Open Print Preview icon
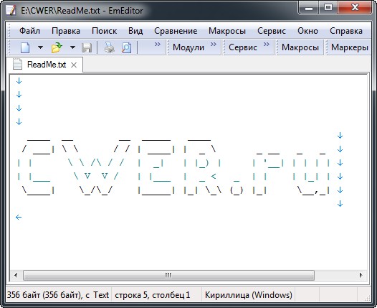Screen dimensions: 377x308 pos(126,47)
